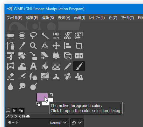143x127 pixels.
Task: Open the ファイル(F) menu
Action: pos(15,18)
